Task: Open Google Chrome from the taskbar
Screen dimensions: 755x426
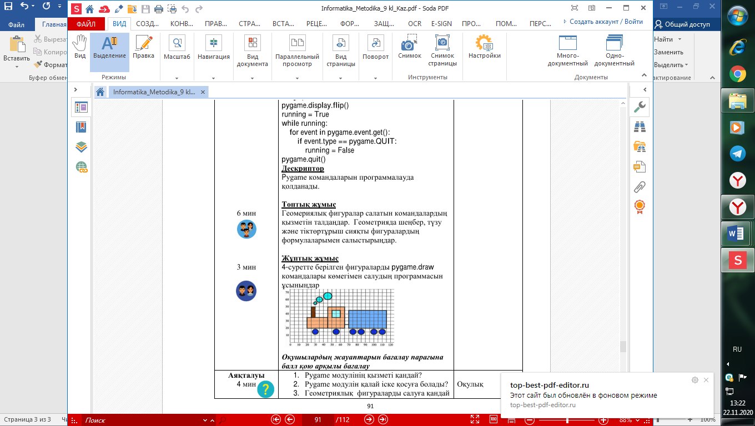Action: [737, 74]
